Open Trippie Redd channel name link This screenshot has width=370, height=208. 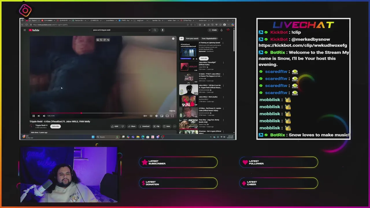click(x=41, y=125)
